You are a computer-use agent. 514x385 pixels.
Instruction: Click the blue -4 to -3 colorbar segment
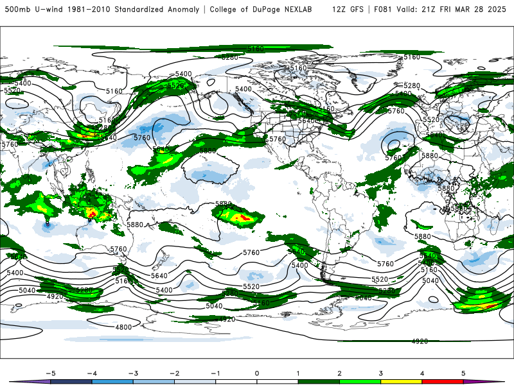coord(112,382)
